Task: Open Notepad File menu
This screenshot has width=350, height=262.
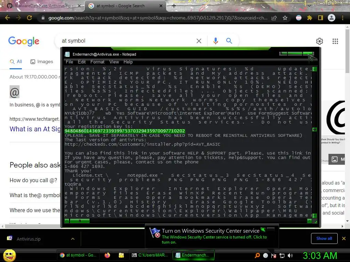Action: tap(69, 62)
